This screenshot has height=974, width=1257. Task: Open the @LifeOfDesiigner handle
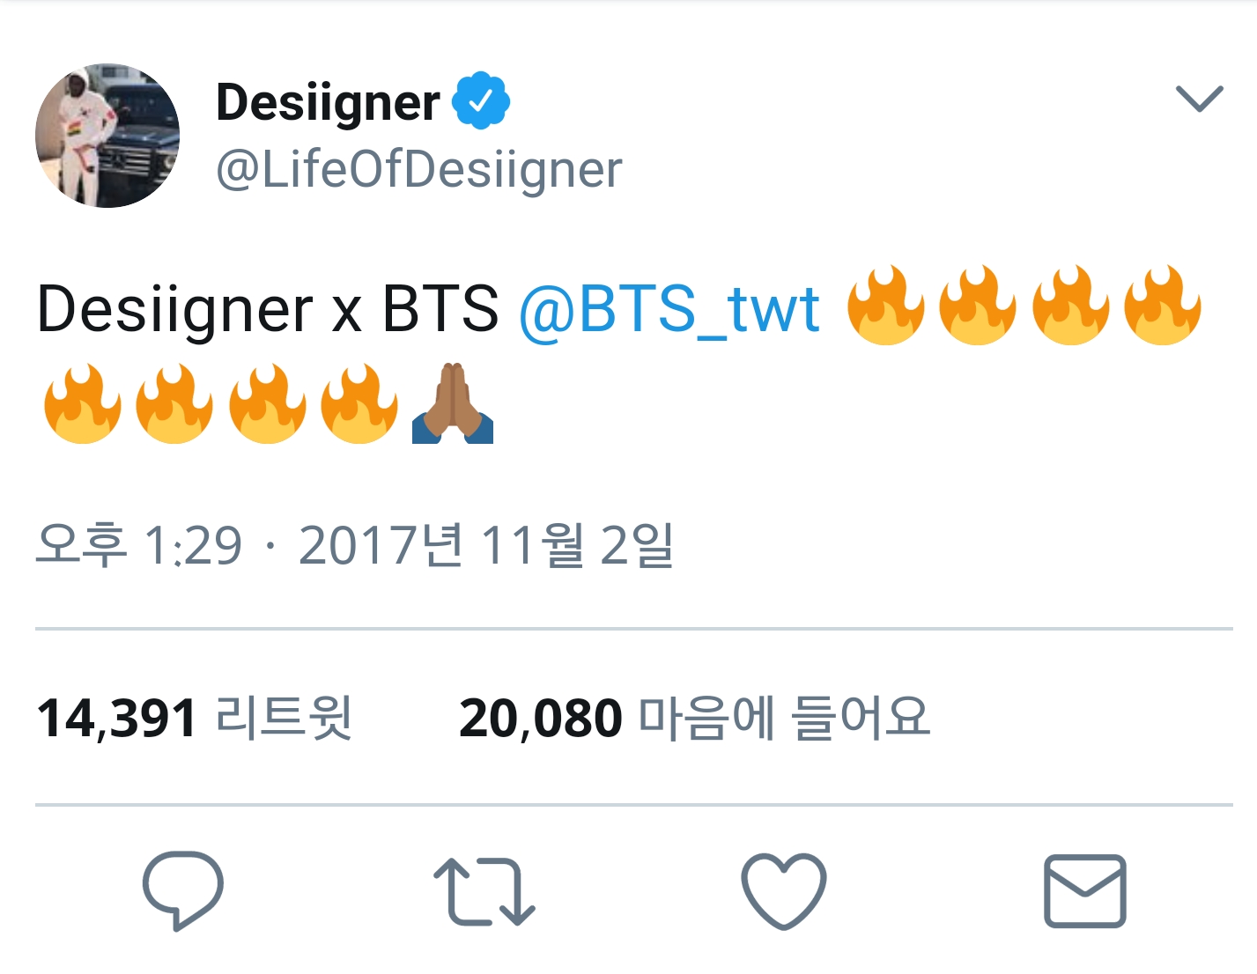(x=419, y=169)
